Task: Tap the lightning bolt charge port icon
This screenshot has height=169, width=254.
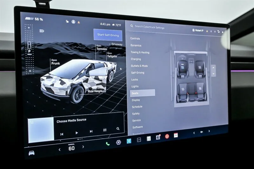Action: click(x=121, y=69)
